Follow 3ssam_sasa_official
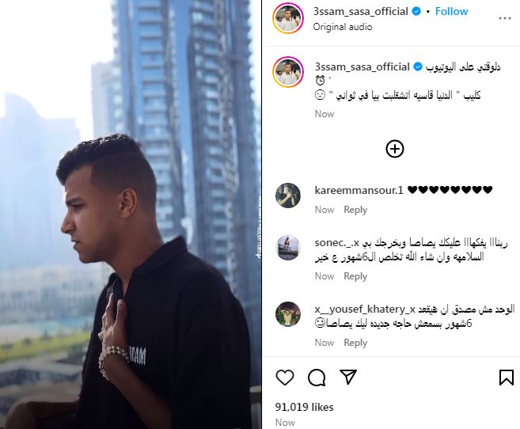Viewport: 520px width, 429px height. click(x=451, y=11)
